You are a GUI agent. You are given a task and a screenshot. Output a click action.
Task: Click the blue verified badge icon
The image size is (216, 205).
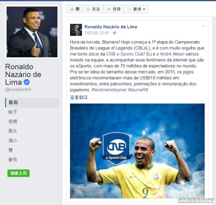click(27, 82)
